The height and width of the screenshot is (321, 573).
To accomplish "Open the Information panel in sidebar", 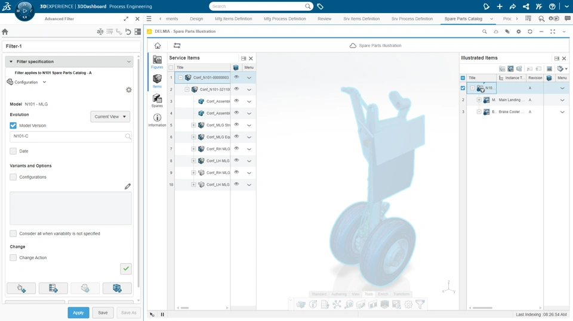I will point(157,120).
